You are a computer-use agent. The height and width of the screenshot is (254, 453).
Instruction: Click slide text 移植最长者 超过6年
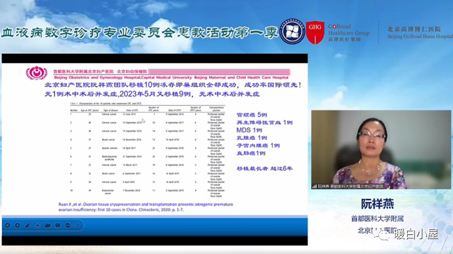(x=264, y=169)
